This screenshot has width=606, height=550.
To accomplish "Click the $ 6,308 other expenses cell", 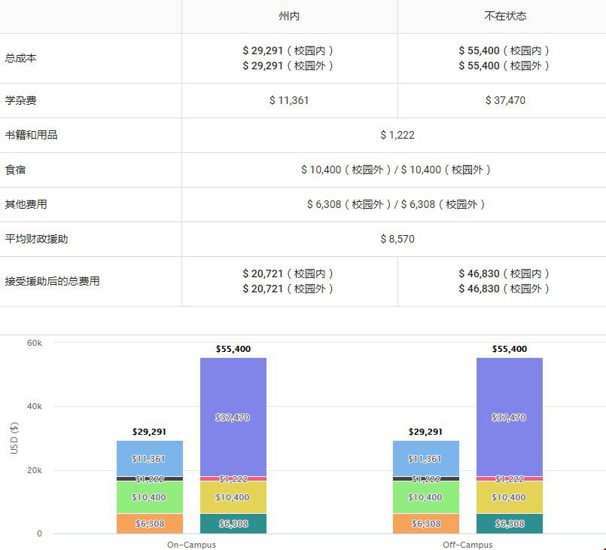I will (396, 204).
